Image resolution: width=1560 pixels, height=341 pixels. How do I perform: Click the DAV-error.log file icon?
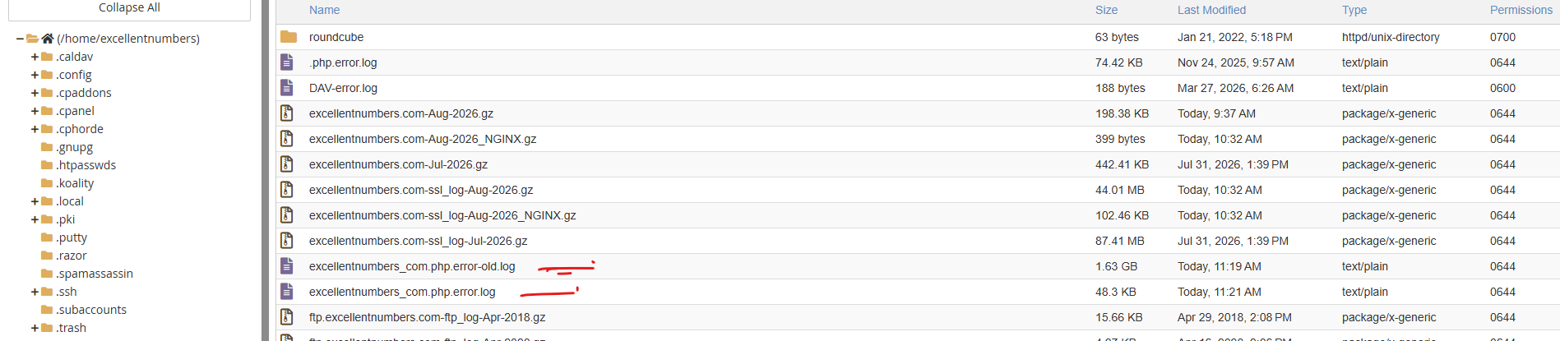point(287,88)
